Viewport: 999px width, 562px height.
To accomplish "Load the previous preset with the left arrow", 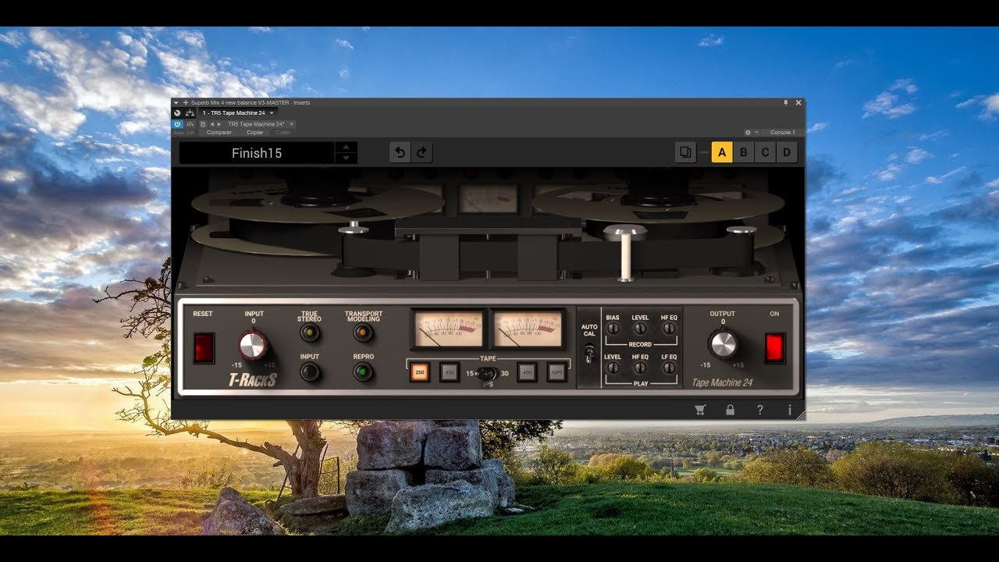I will [212, 124].
